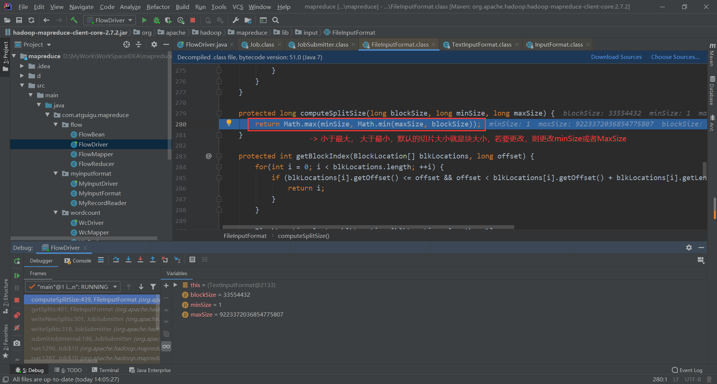This screenshot has height=384, width=717.
Task: Open the Event Log
Action: click(687, 370)
